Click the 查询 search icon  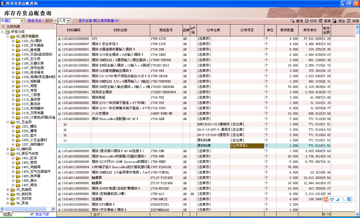pyautogui.click(x=292, y=21)
